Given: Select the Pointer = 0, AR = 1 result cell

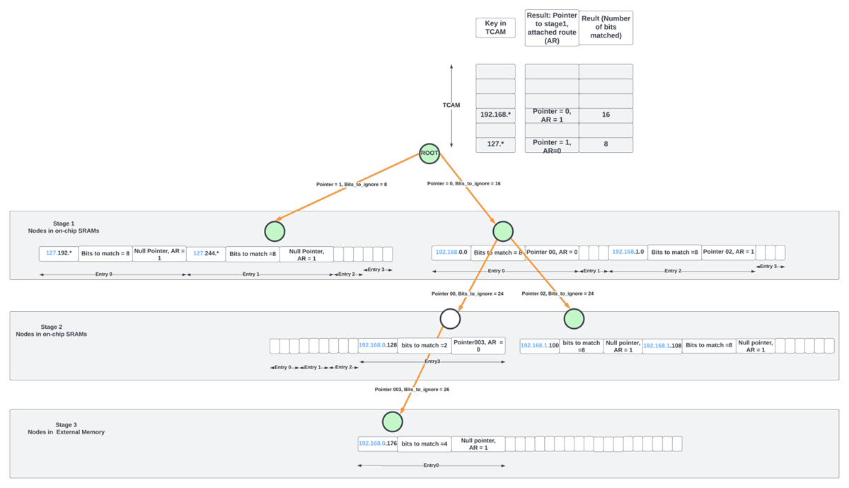Looking at the screenshot, I should pyautogui.click(x=551, y=115).
